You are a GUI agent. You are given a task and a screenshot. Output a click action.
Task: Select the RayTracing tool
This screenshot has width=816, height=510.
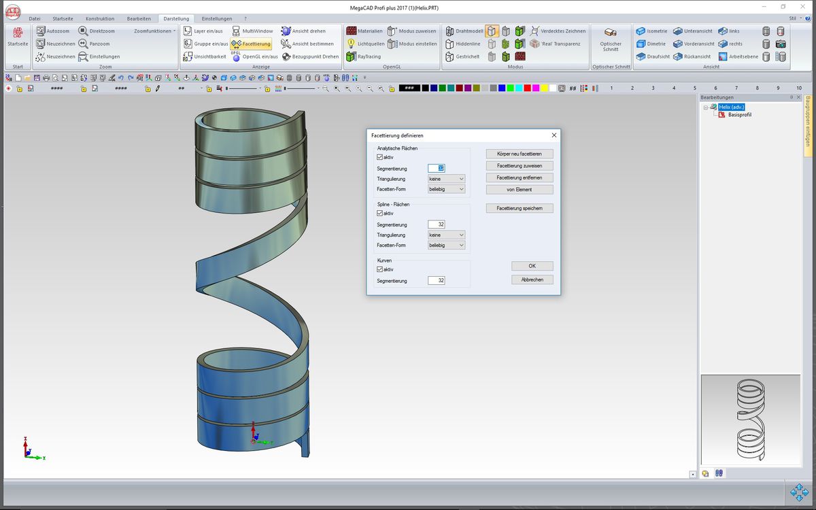tap(352, 56)
